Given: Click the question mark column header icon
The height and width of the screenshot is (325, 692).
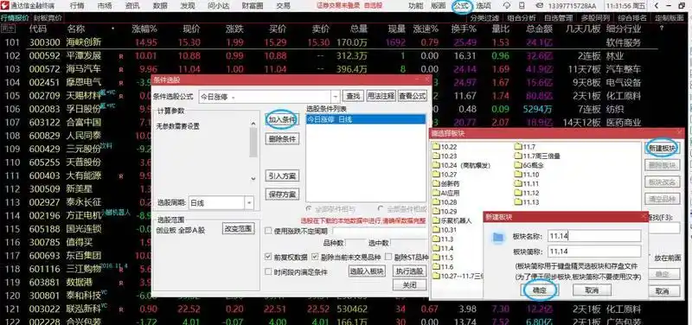Looking at the screenshot, I should pyautogui.click(x=662, y=29).
